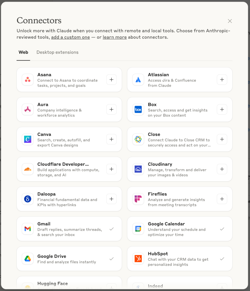
Task: Connect Canva using its plus button
Action: tap(111, 139)
